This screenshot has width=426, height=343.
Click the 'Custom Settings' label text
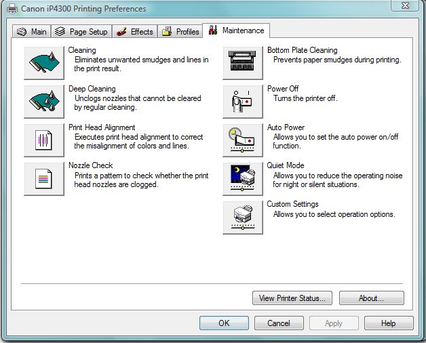pos(292,204)
